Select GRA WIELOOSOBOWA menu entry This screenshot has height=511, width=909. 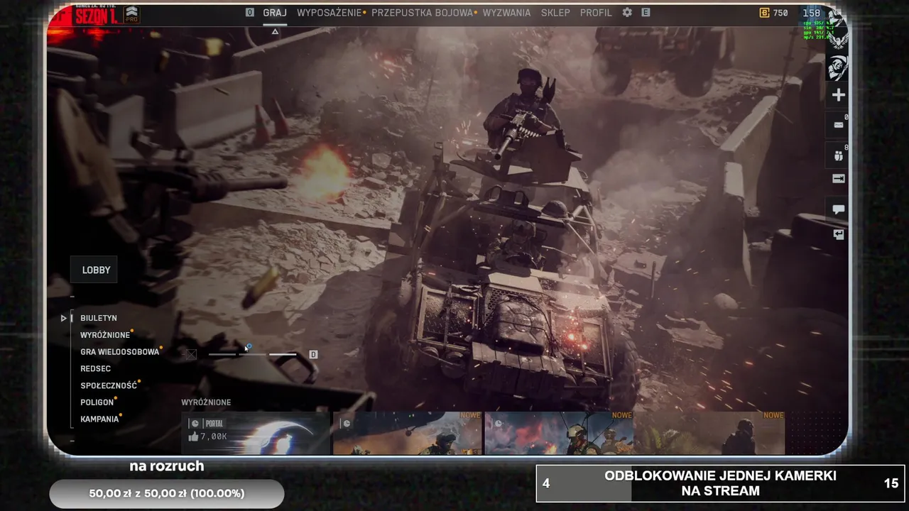tap(120, 352)
